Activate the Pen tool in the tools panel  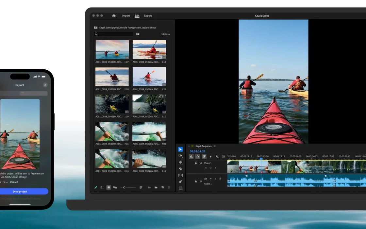click(180, 182)
